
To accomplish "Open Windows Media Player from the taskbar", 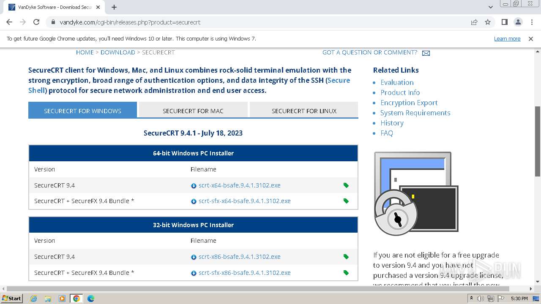I will tap(62, 299).
